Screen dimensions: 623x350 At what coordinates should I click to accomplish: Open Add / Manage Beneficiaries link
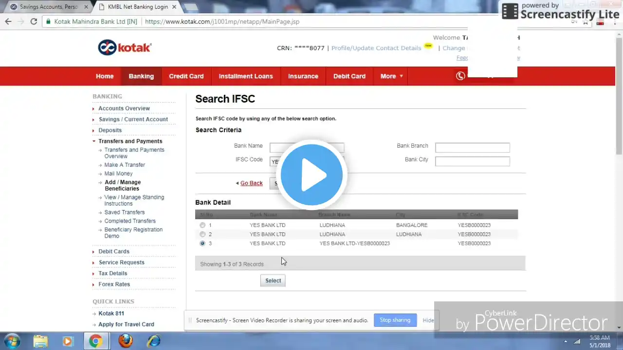[123, 185]
